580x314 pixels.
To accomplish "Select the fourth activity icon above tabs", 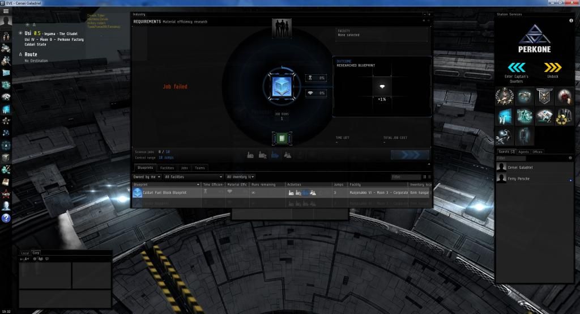I will click(287, 155).
